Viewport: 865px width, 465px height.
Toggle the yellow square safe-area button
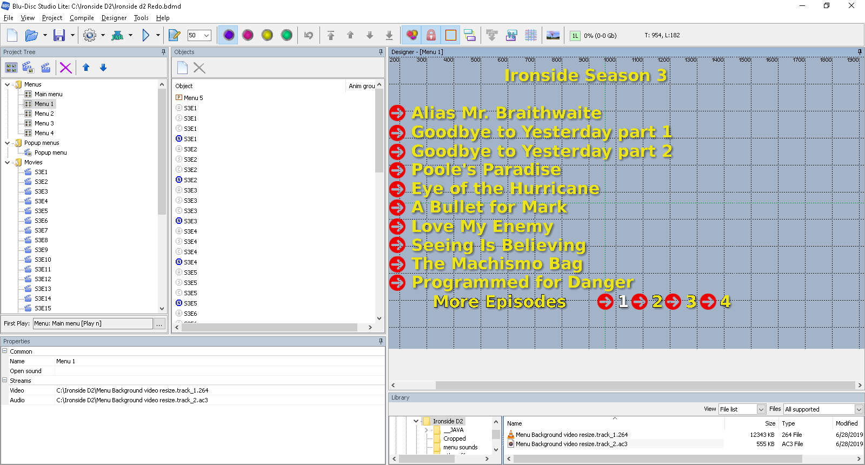tap(451, 35)
